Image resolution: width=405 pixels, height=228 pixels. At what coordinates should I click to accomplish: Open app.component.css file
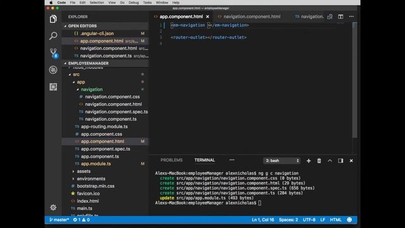[106, 134]
